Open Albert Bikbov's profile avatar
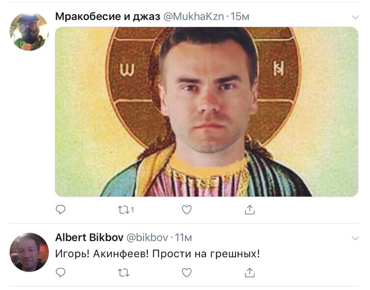This screenshot has width=370, height=290. coord(29,252)
